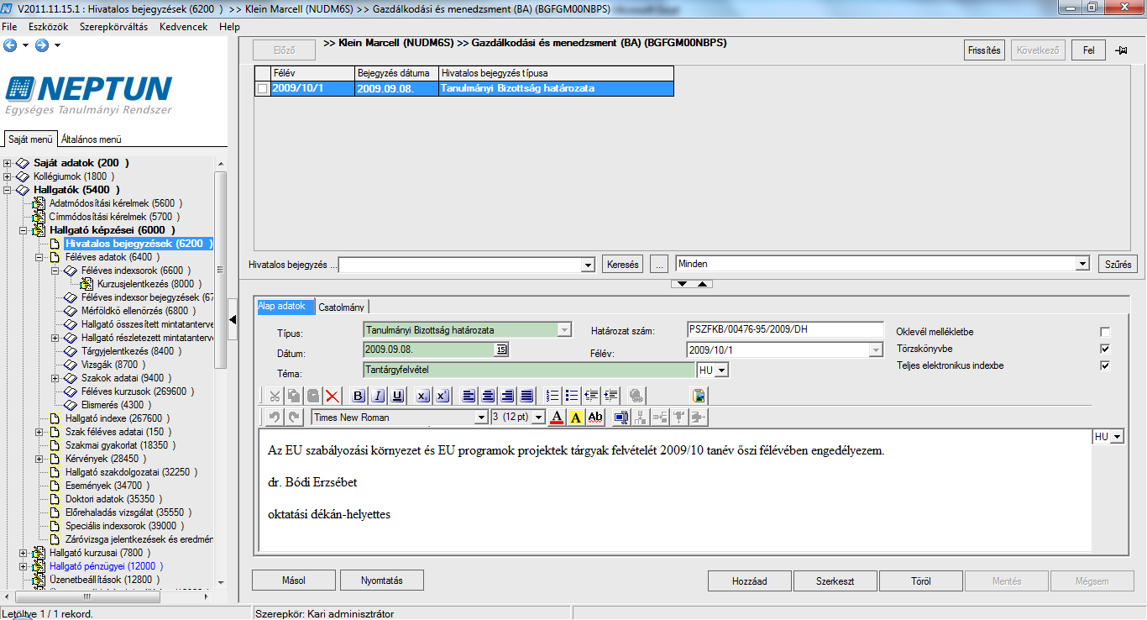Click the Frissítés button
This screenshot has height=620, width=1147.
(984, 50)
